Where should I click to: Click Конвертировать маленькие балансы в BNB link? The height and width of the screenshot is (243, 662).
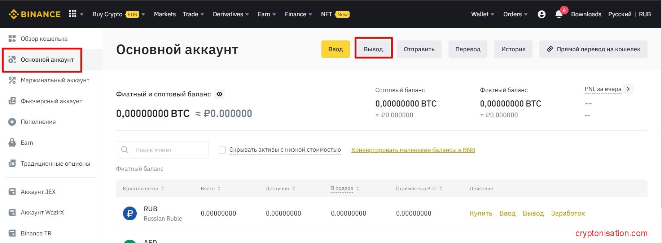(x=413, y=149)
